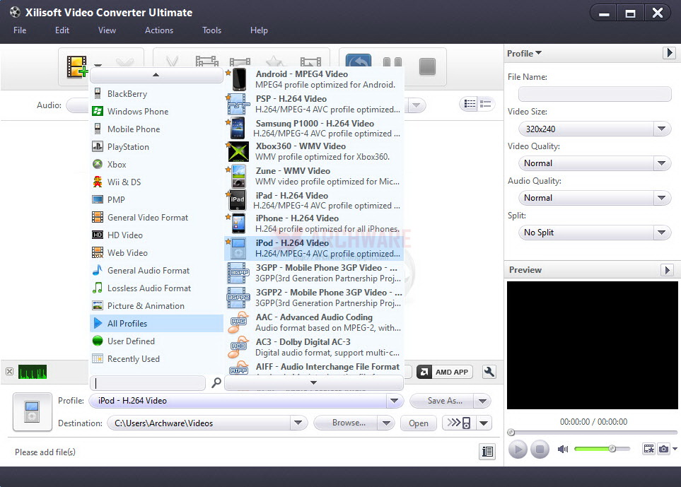Select the HD Video category
The image size is (681, 487).
tap(156, 235)
